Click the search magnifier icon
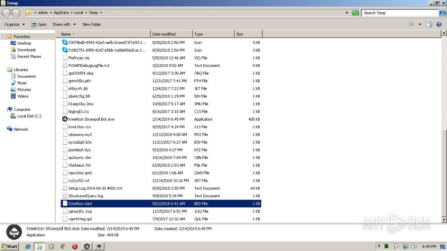This screenshot has height=251, width=447. [x=442, y=13]
